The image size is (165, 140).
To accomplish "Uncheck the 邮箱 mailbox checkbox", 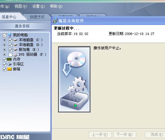I will (x=5, y=69).
